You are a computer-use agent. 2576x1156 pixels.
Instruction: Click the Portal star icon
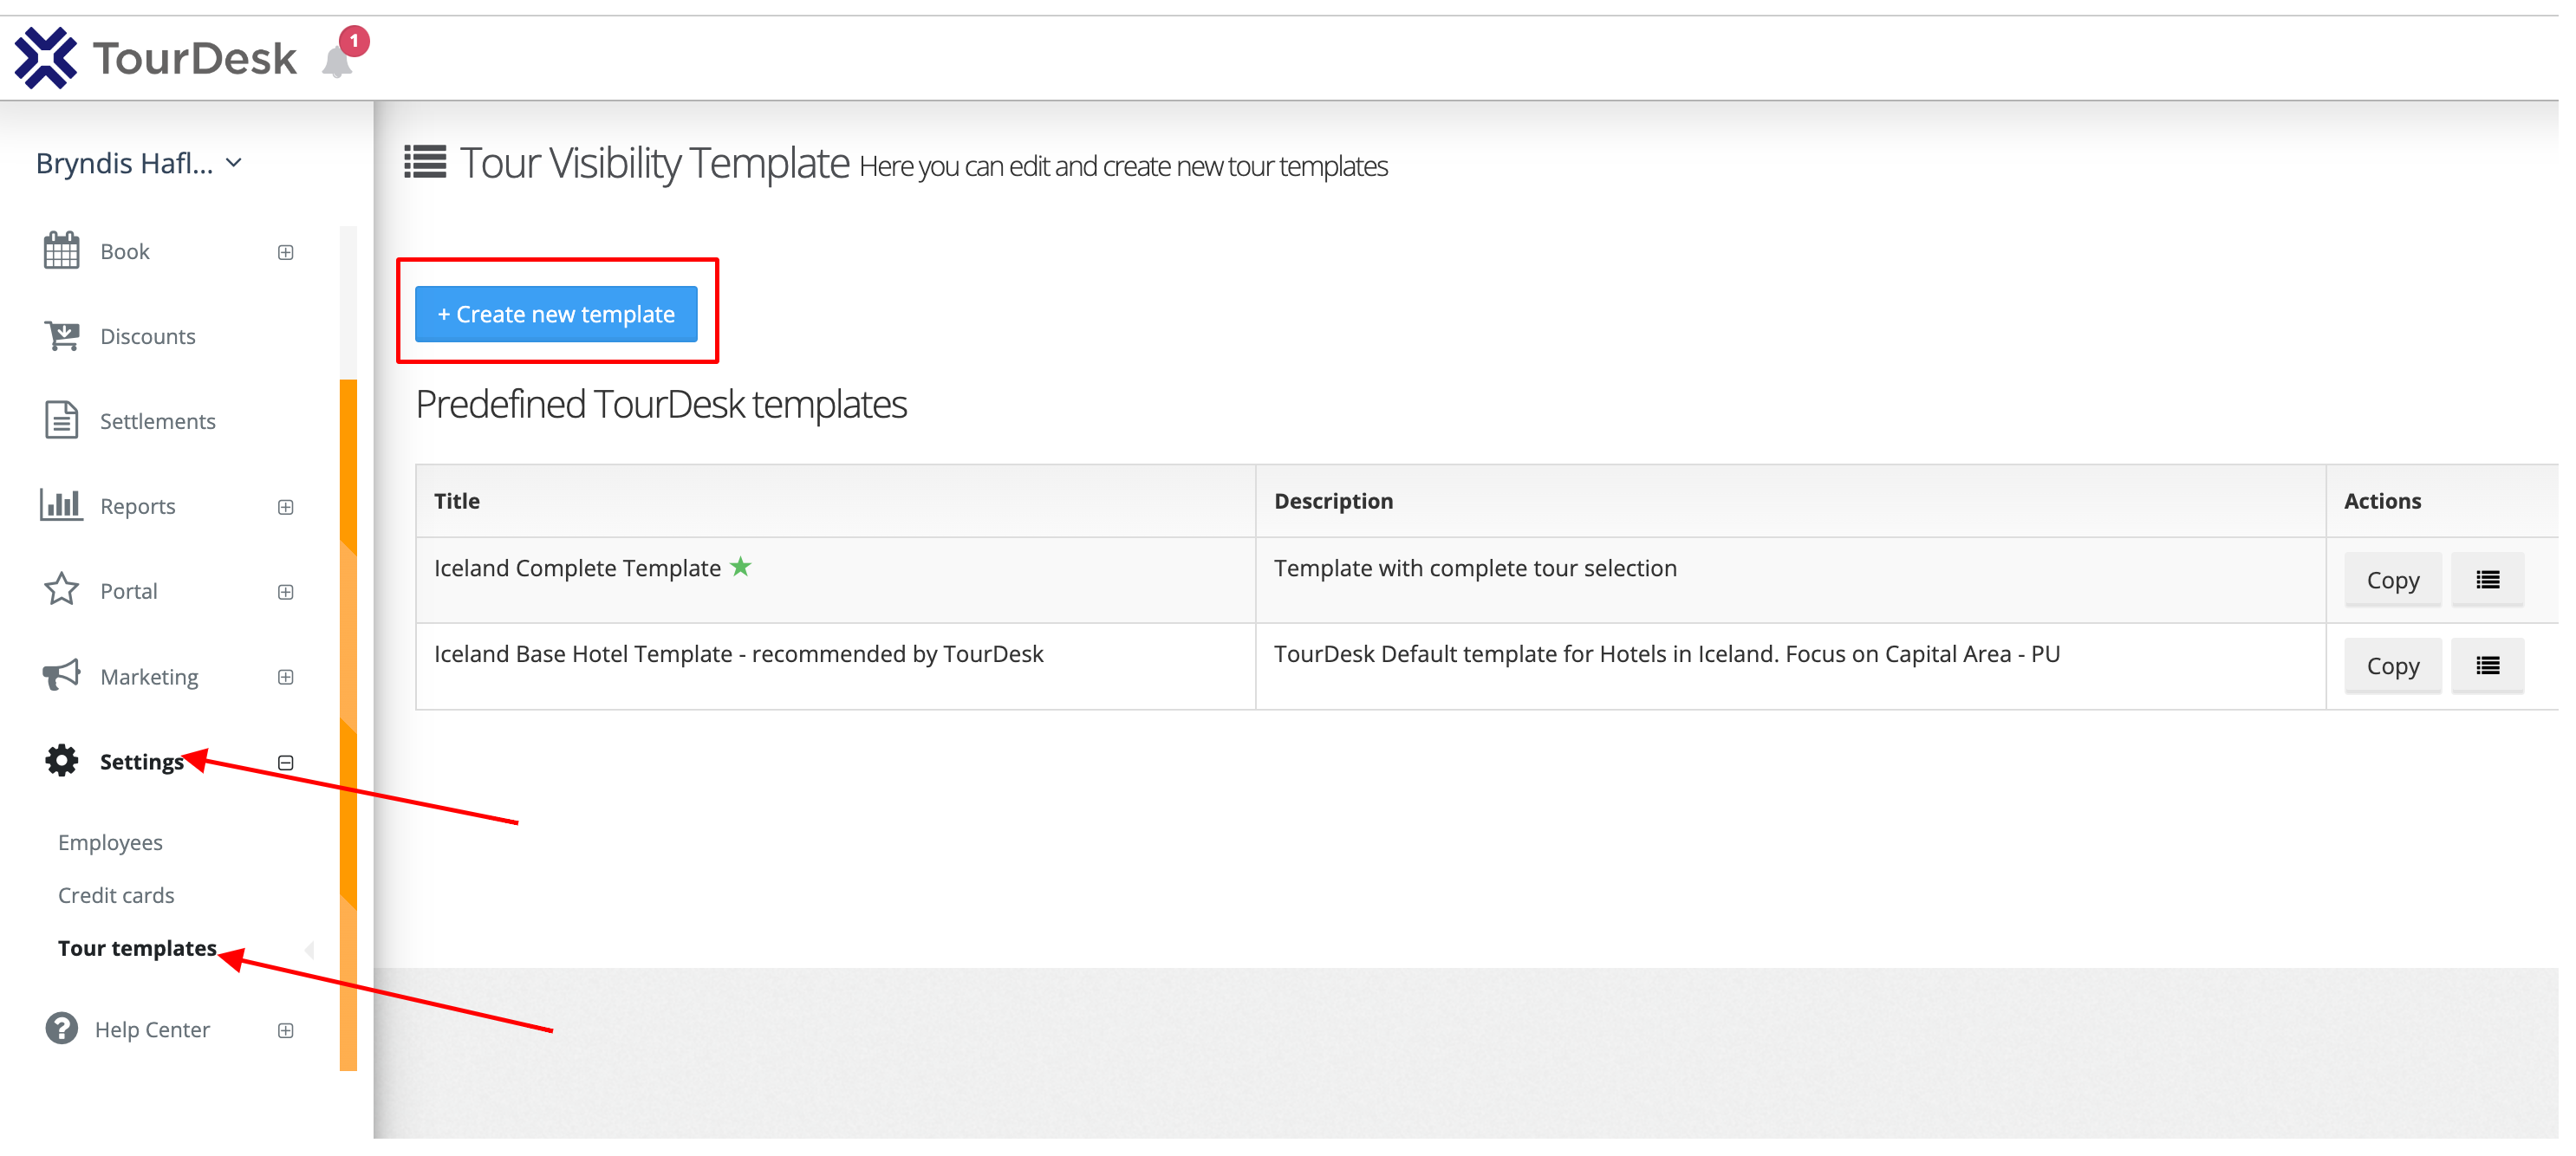pyautogui.click(x=61, y=590)
